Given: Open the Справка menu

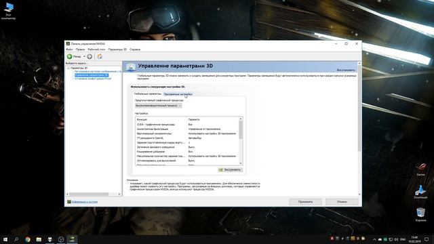Looking at the screenshot, I should (135, 49).
